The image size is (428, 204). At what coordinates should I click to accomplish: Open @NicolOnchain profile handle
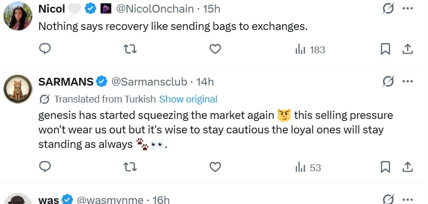click(153, 8)
